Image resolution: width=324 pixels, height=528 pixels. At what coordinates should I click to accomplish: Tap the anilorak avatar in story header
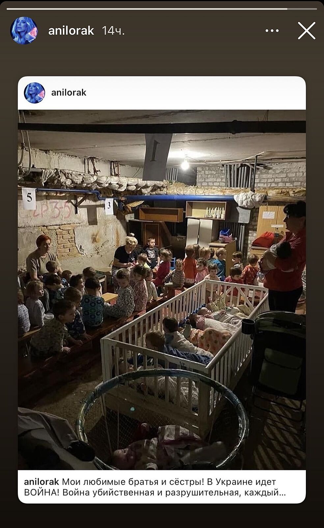pos(24,31)
